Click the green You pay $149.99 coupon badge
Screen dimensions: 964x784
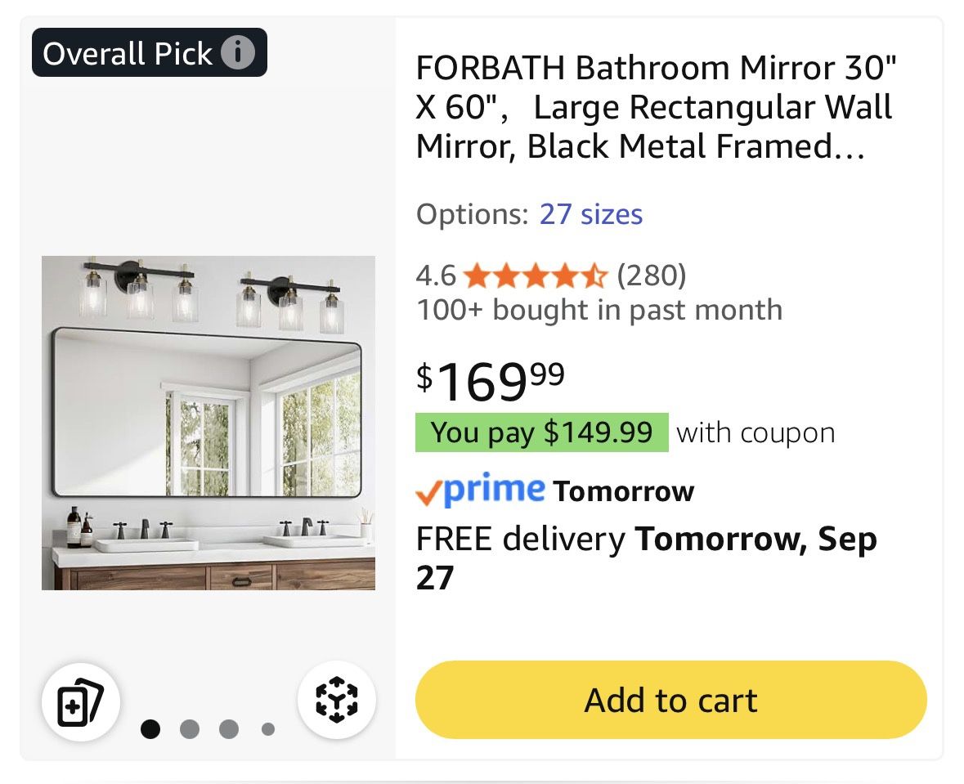[x=541, y=432]
